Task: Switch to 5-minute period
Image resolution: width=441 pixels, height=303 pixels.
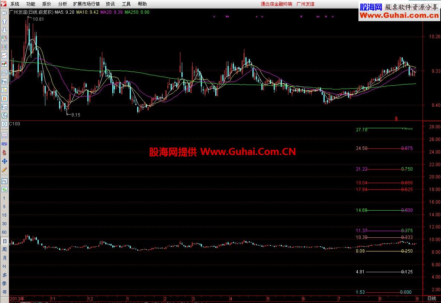Action: [x=4, y=207]
